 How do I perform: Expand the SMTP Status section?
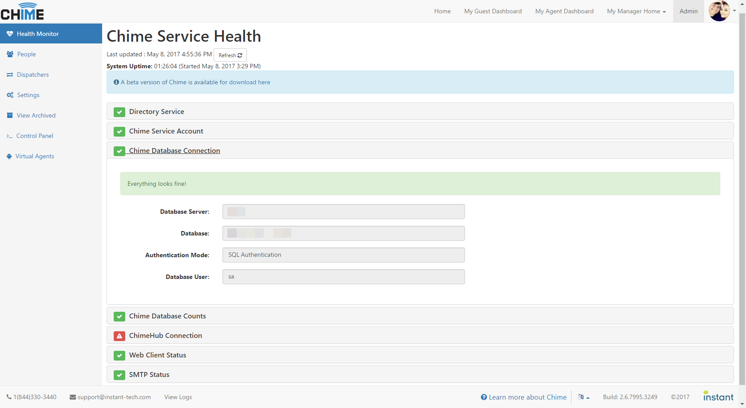pyautogui.click(x=420, y=374)
